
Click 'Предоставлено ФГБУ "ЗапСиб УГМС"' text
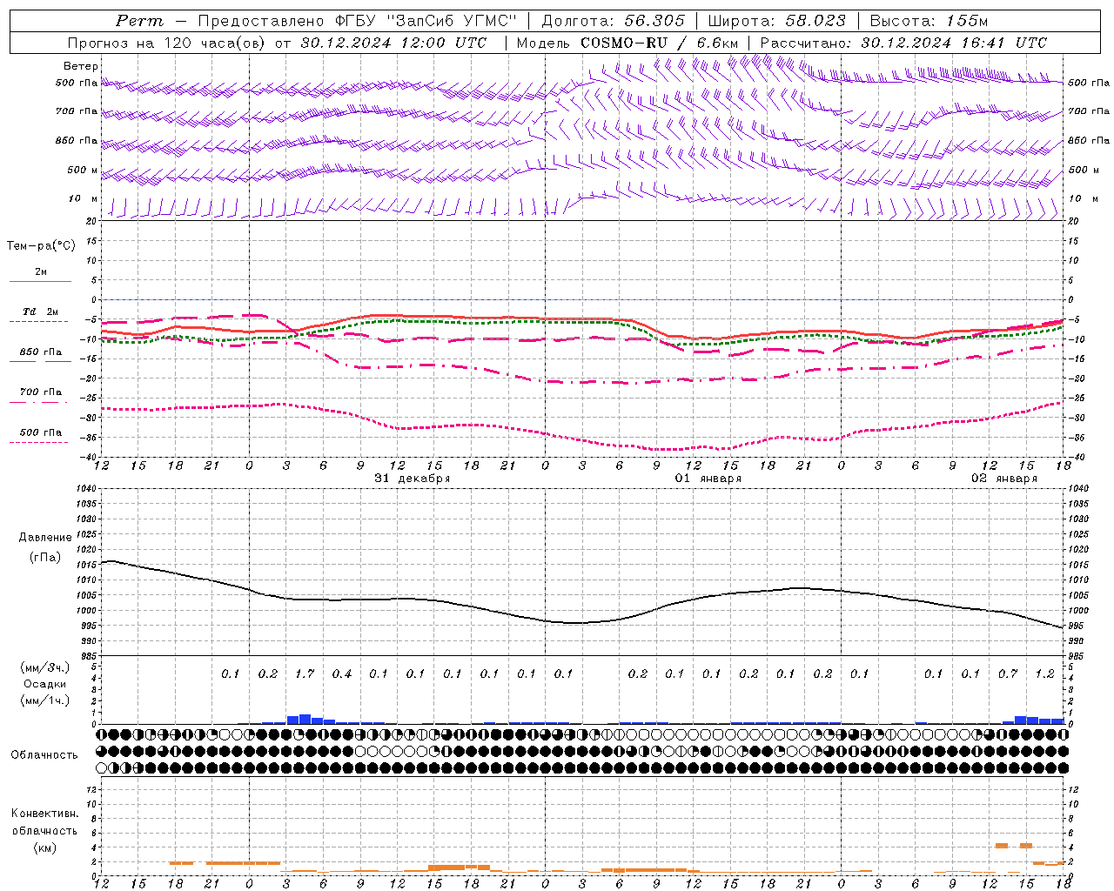pyautogui.click(x=357, y=21)
